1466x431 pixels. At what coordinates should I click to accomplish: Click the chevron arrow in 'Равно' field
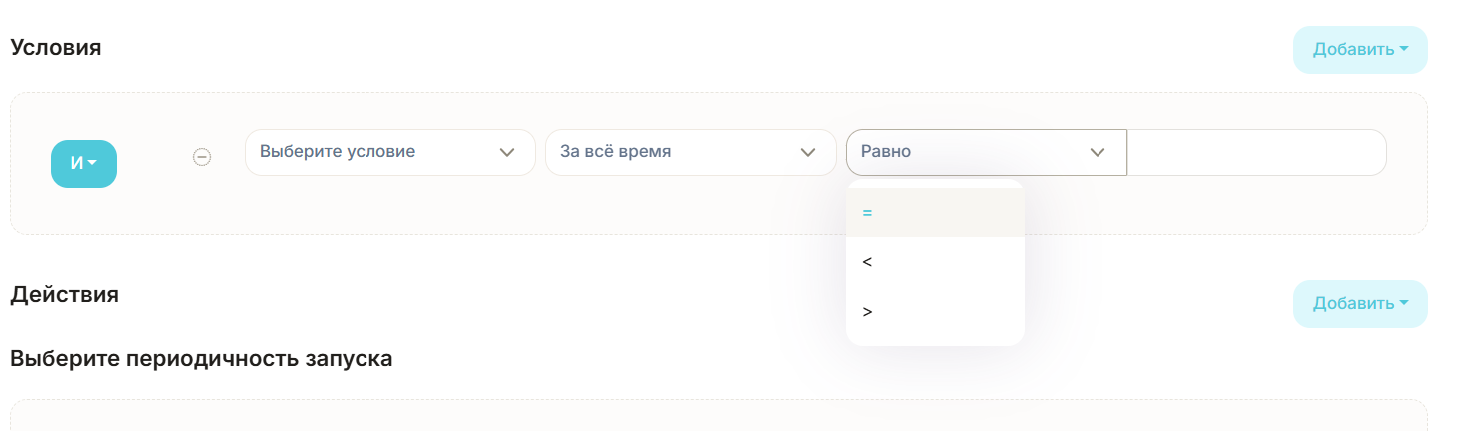(x=1098, y=153)
